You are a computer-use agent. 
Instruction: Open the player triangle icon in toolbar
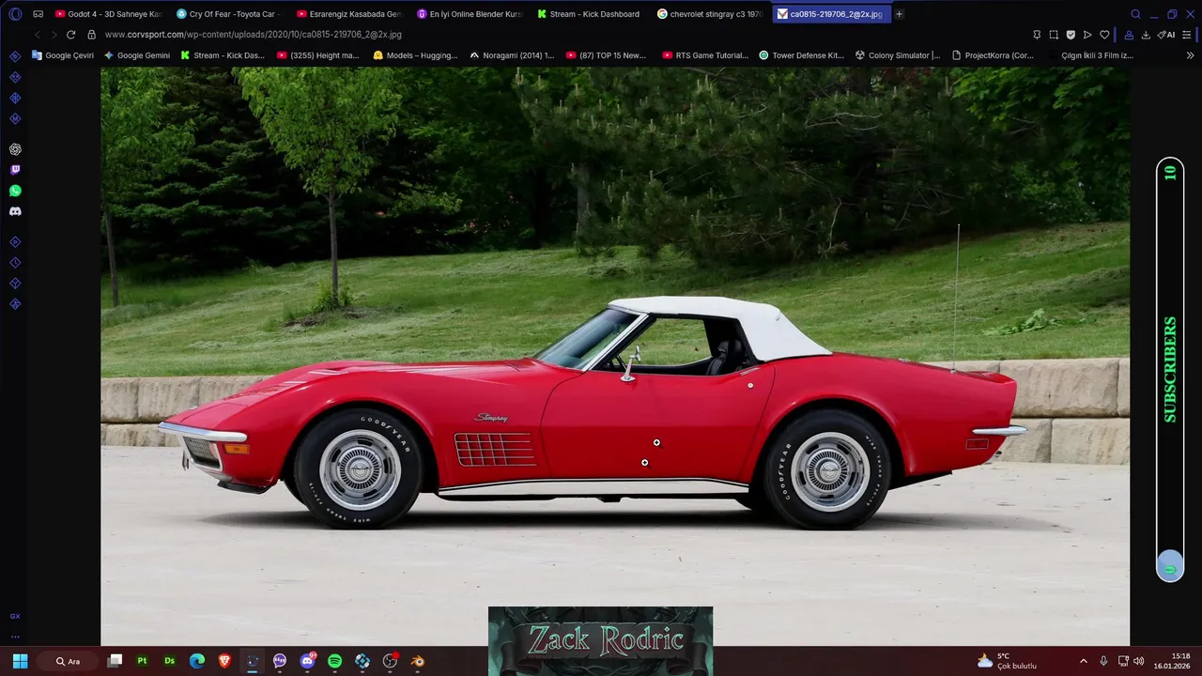pyautogui.click(x=1087, y=35)
